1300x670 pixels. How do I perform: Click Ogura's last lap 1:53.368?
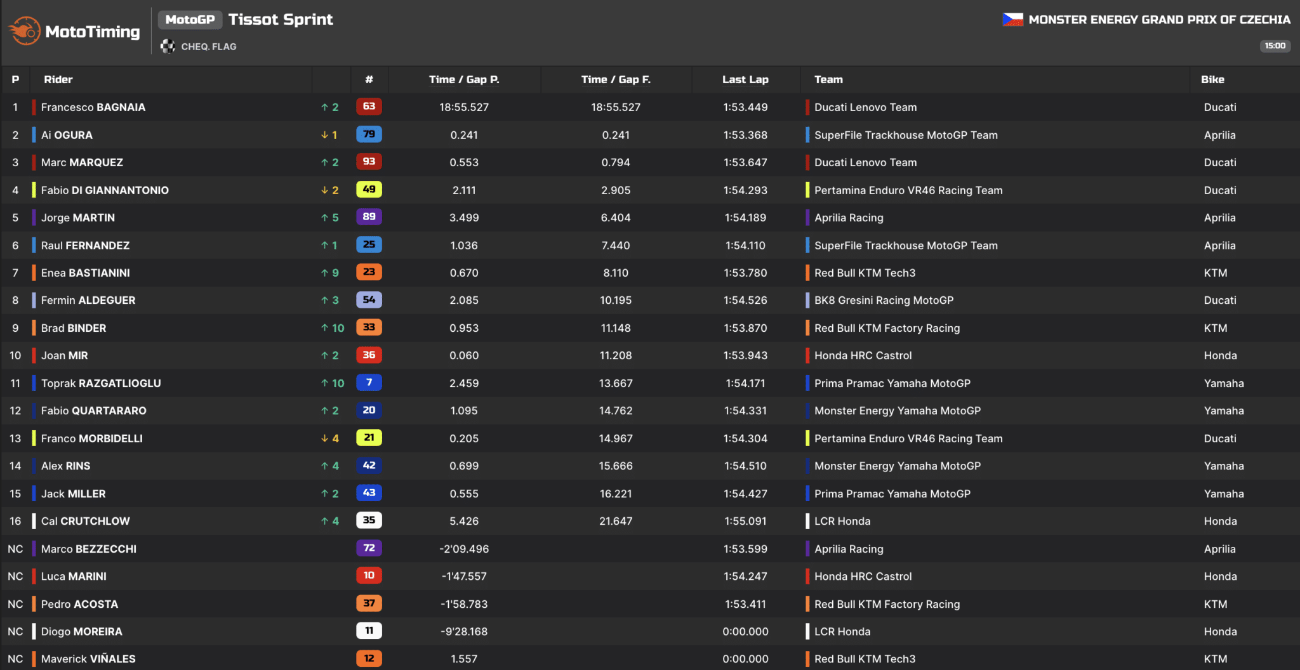(x=745, y=135)
